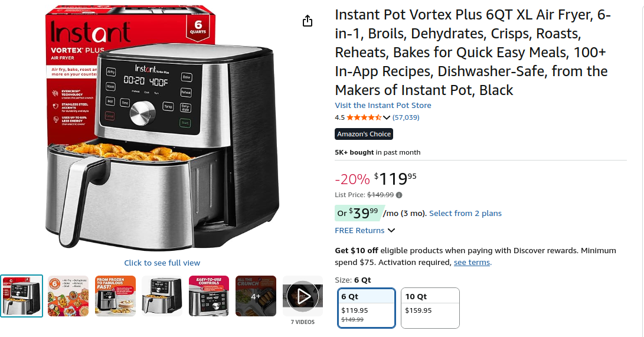Open the star rating icons
644x337 pixels.
(364, 117)
